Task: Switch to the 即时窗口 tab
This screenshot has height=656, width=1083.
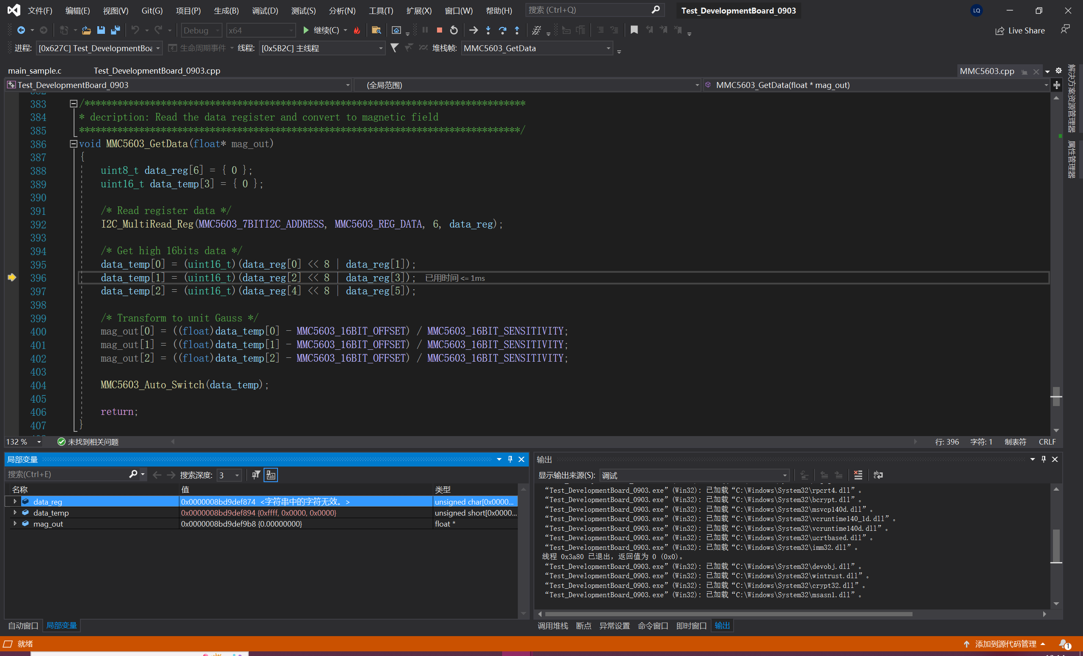Action: pyautogui.click(x=691, y=625)
